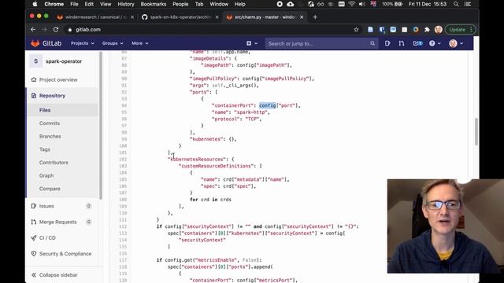Click the Merge Requests sidebar icon
Viewport: 504px width, 283px height.
coord(34,222)
